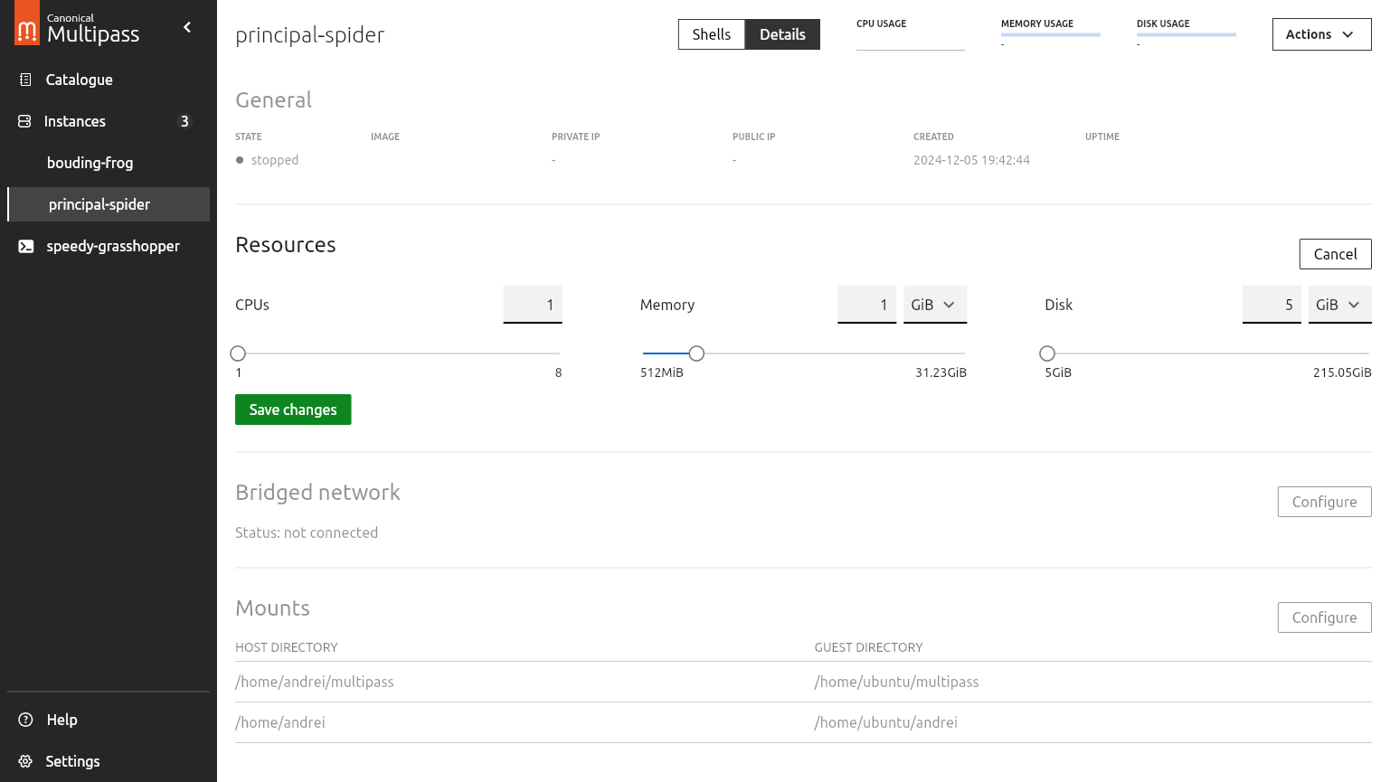
Task: Configure the Bridged network
Action: tap(1324, 502)
